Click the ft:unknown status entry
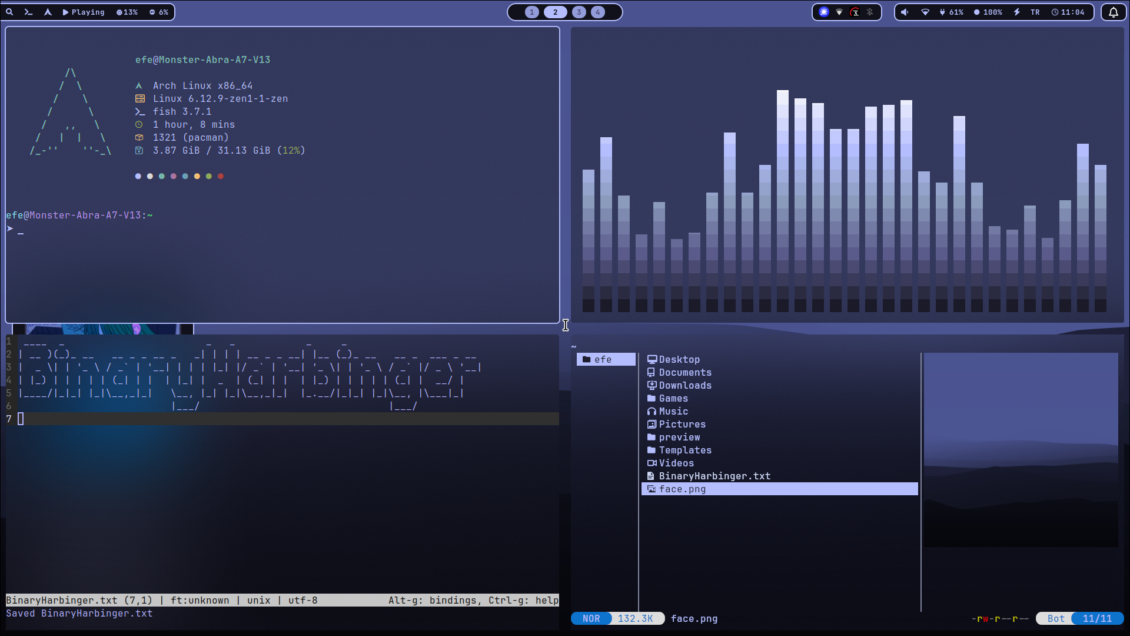1130x636 pixels. [200, 600]
